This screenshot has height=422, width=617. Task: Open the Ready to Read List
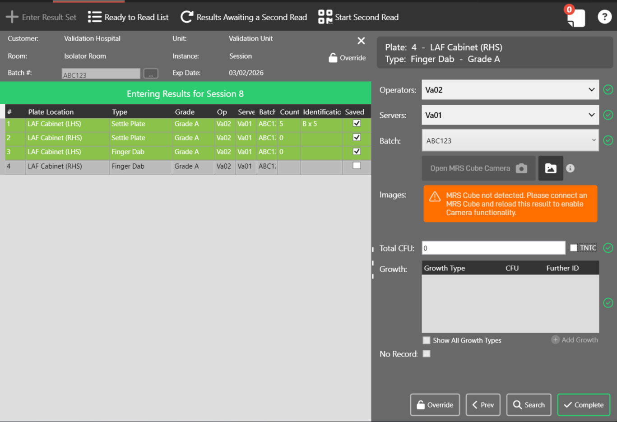tap(129, 17)
